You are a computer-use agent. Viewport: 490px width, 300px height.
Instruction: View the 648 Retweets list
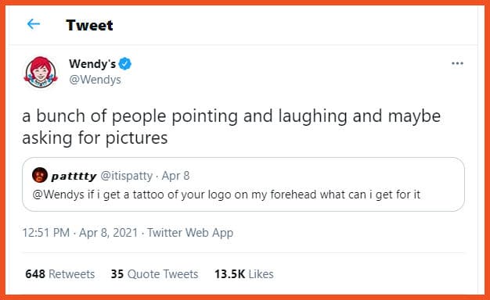60,274
